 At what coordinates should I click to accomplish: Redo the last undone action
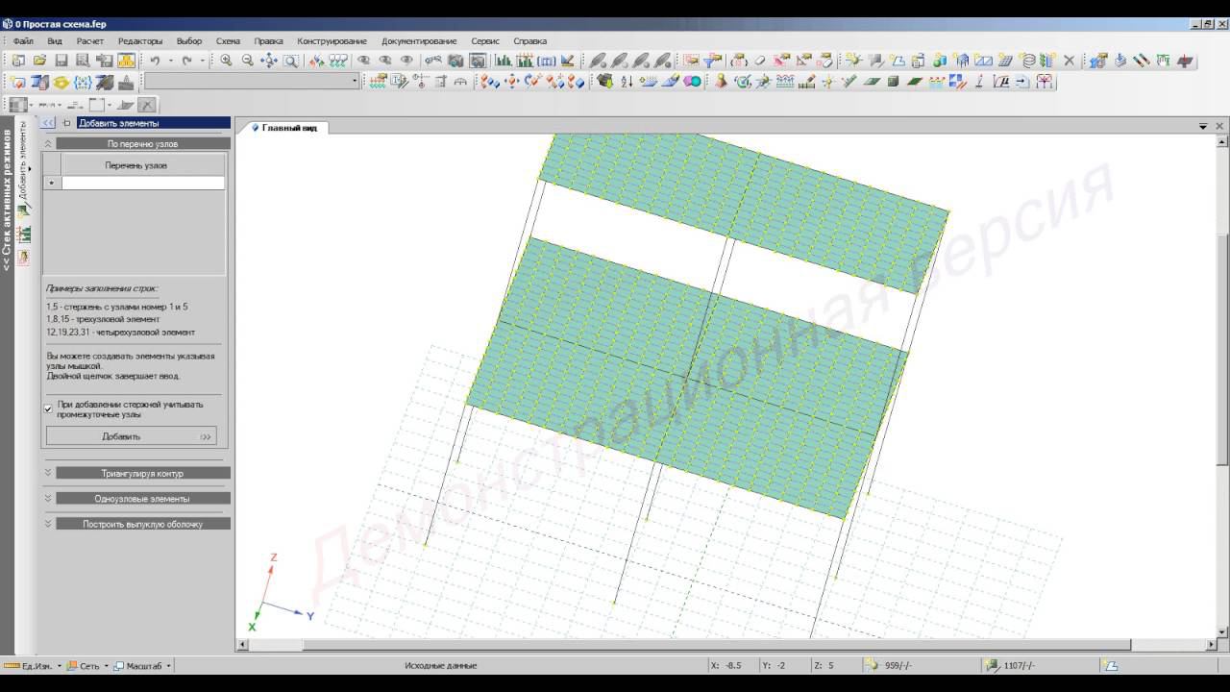[186, 61]
